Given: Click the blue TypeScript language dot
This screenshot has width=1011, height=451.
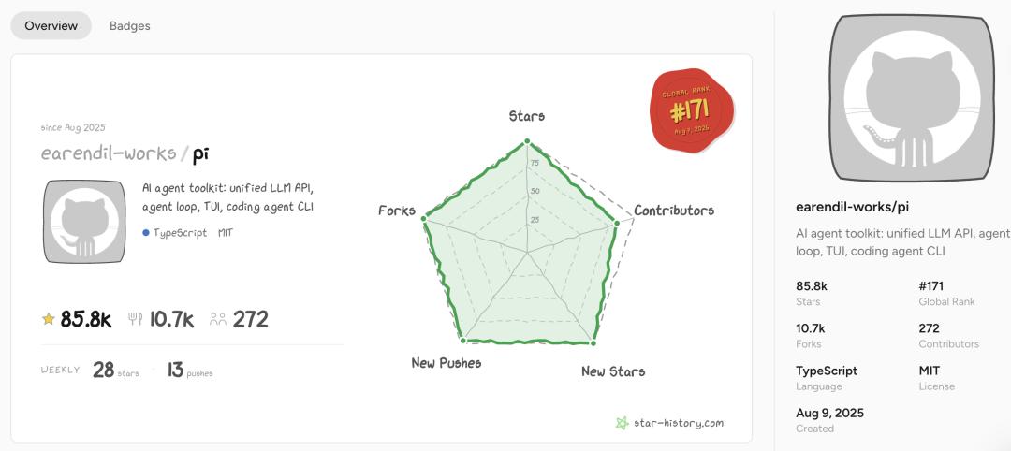Looking at the screenshot, I should click(146, 233).
